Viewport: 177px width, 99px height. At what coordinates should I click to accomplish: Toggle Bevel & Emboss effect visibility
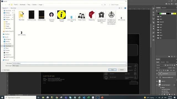point(162,89)
